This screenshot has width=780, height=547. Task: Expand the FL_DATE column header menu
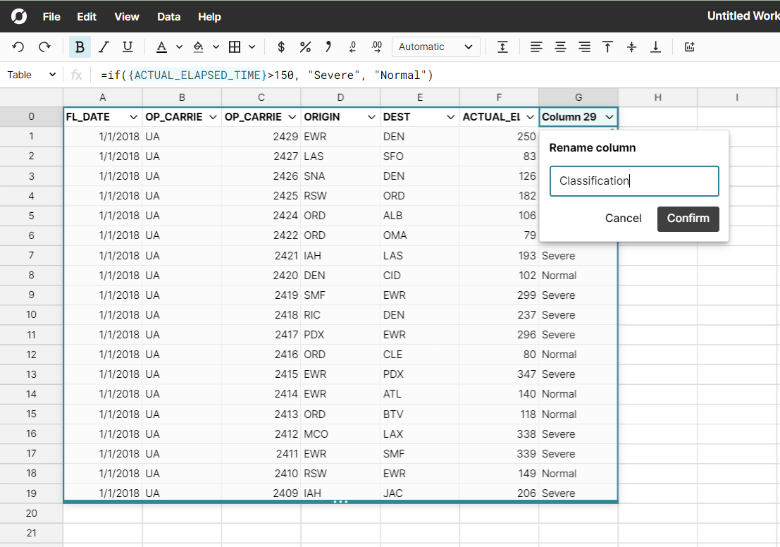(133, 117)
